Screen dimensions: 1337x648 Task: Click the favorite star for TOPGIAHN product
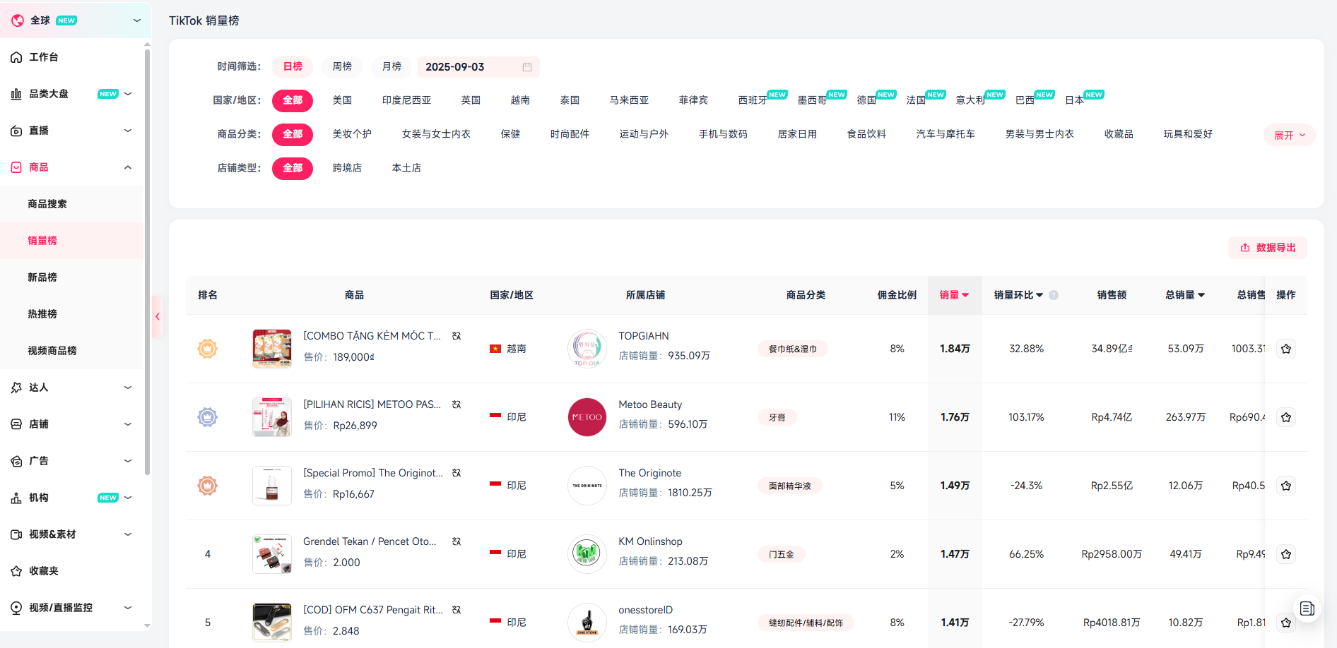(1285, 349)
